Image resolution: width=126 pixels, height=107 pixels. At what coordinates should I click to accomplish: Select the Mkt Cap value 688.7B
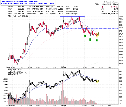tap(60, 7)
